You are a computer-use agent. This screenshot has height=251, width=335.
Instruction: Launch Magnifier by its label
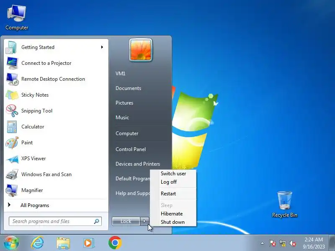click(x=32, y=190)
